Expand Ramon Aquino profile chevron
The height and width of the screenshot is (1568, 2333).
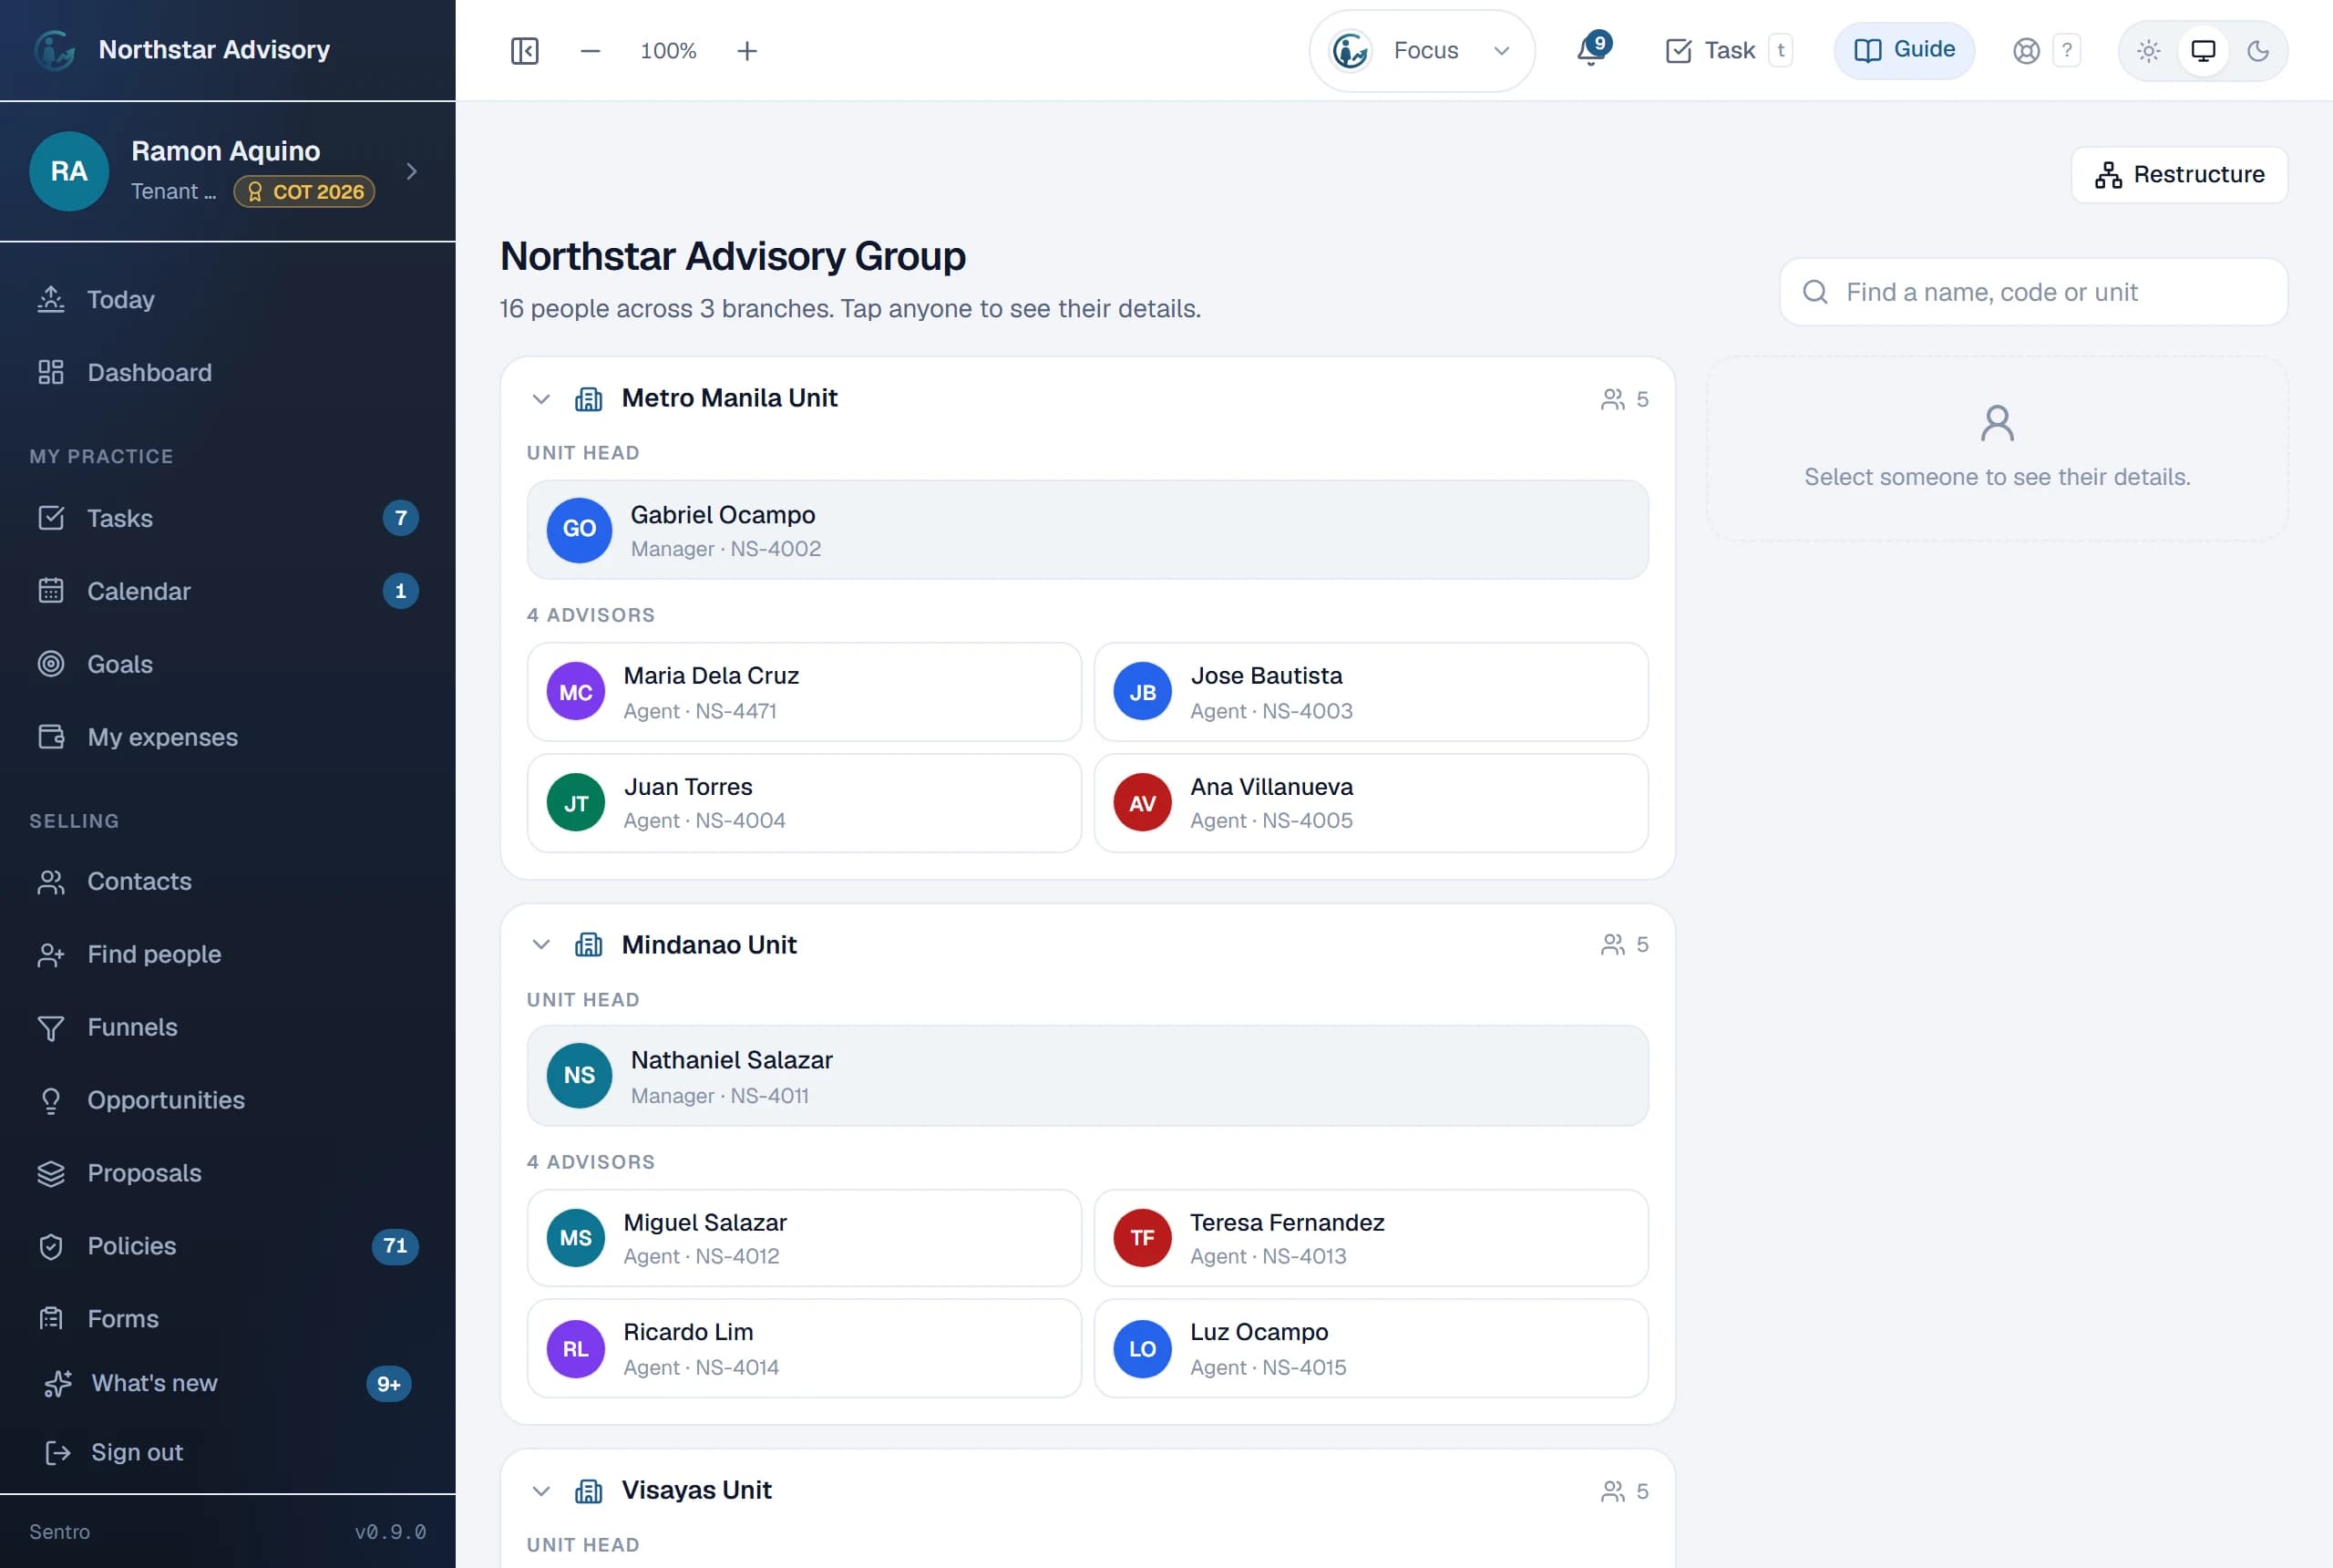pos(411,171)
